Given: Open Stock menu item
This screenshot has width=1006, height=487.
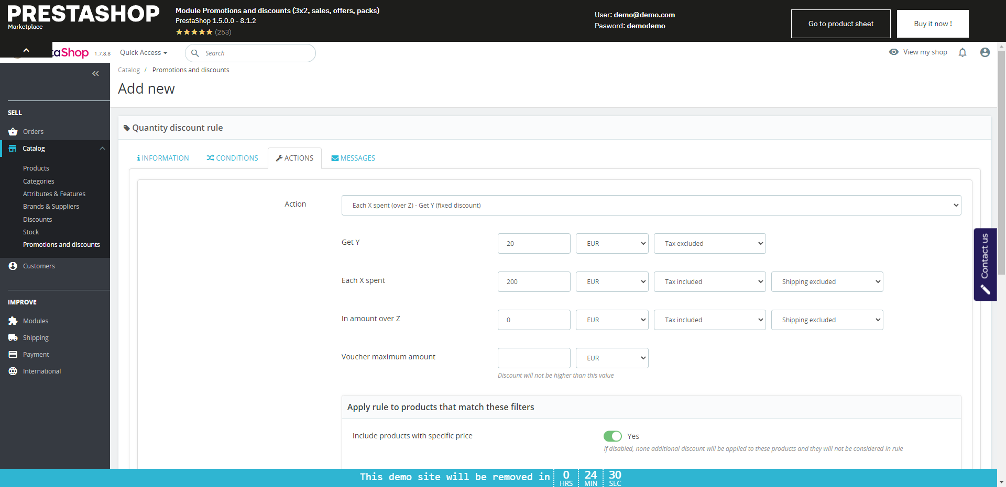Looking at the screenshot, I should point(31,232).
